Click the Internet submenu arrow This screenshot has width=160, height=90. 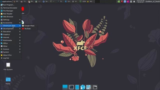[20, 37]
